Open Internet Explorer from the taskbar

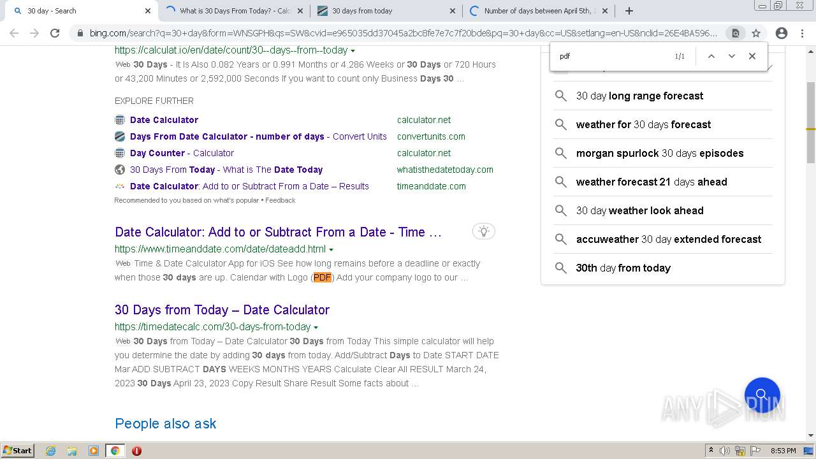click(51, 451)
